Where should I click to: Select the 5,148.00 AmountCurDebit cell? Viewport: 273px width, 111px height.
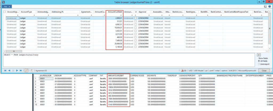[114, 47]
